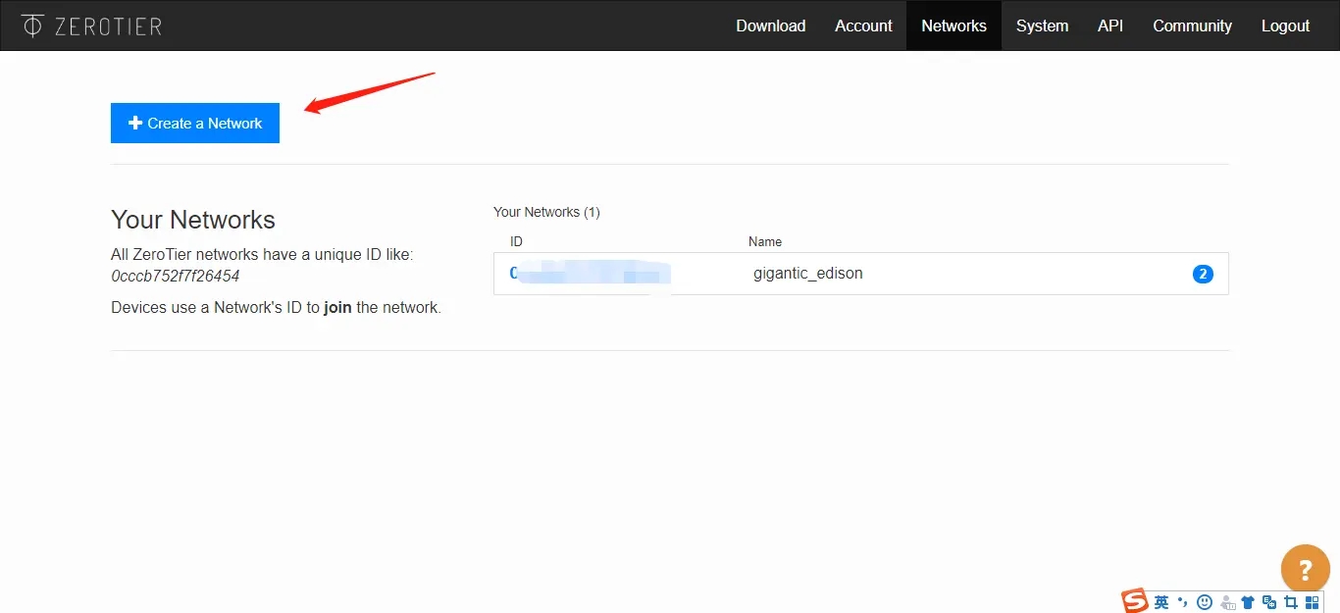Open the Download menu item
The height and width of the screenshot is (613, 1340).
(x=771, y=26)
